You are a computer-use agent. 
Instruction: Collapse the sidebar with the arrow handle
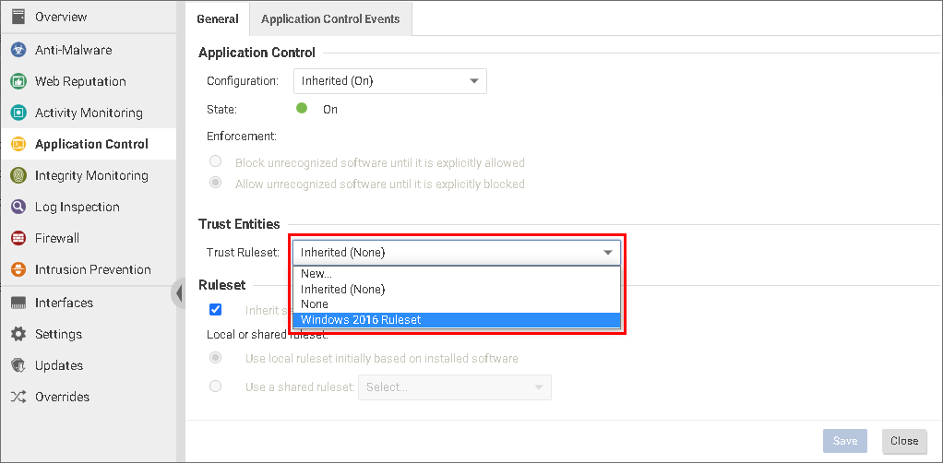pos(178,293)
